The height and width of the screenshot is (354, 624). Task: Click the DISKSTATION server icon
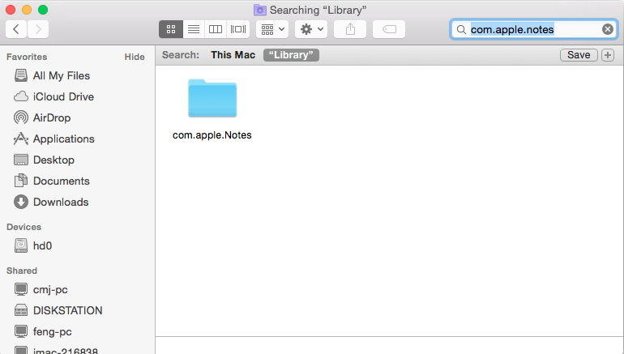coord(21,310)
